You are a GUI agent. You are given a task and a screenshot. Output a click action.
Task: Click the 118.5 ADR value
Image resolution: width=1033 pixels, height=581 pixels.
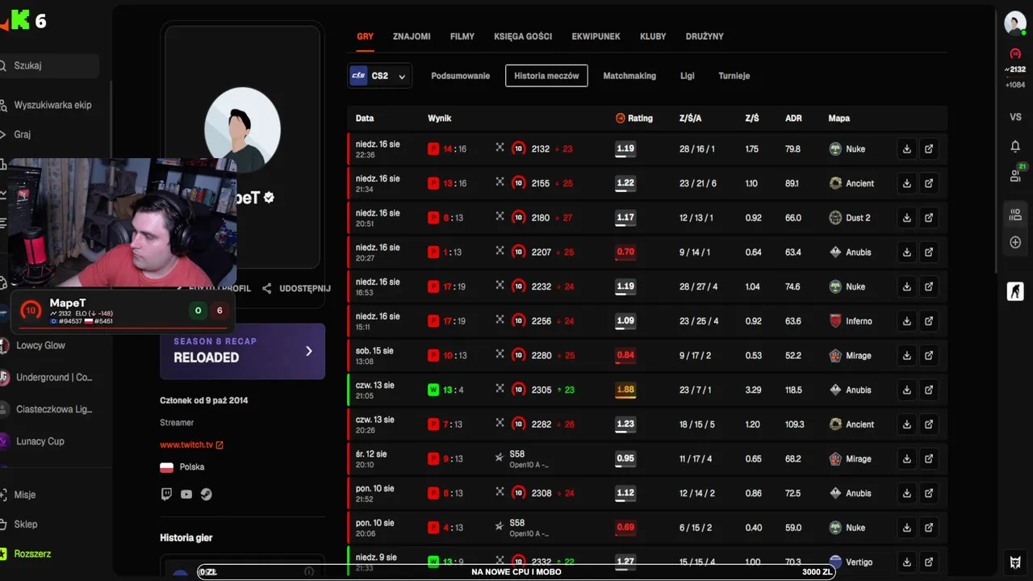tap(795, 390)
